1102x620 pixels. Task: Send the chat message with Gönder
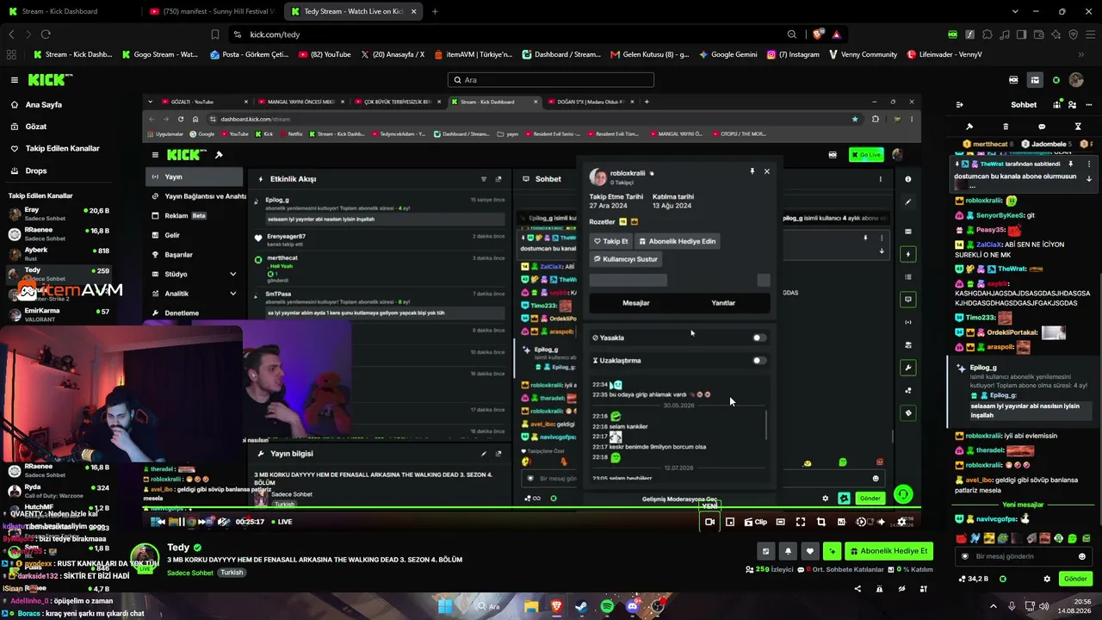[1075, 579]
